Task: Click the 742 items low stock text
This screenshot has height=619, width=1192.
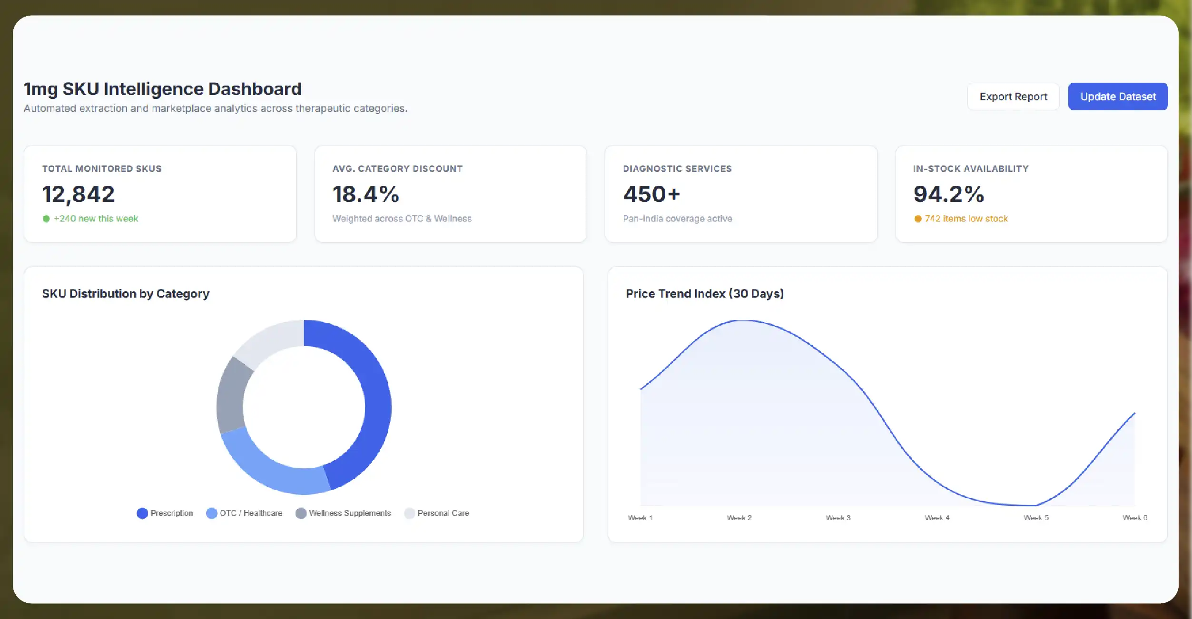Action: pyautogui.click(x=966, y=219)
